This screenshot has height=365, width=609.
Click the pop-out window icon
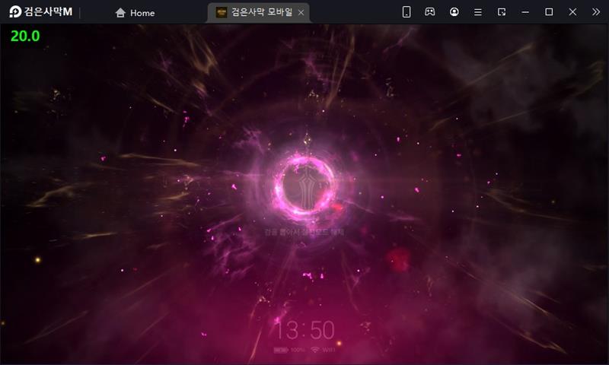point(502,12)
